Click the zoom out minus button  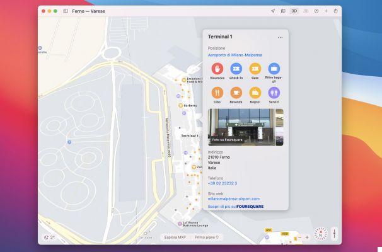pyautogui.click(x=299, y=237)
